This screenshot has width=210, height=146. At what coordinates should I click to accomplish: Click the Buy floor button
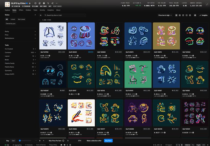(x=108, y=141)
